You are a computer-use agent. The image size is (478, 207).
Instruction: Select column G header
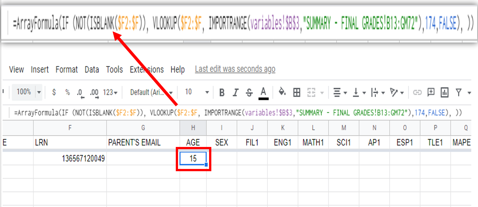[x=143, y=128]
